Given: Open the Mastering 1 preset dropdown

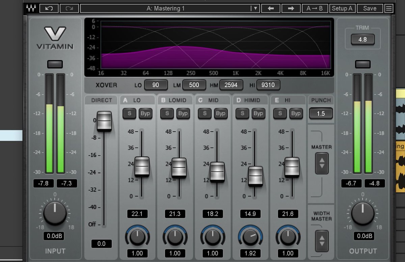Looking at the screenshot, I should point(170,8).
